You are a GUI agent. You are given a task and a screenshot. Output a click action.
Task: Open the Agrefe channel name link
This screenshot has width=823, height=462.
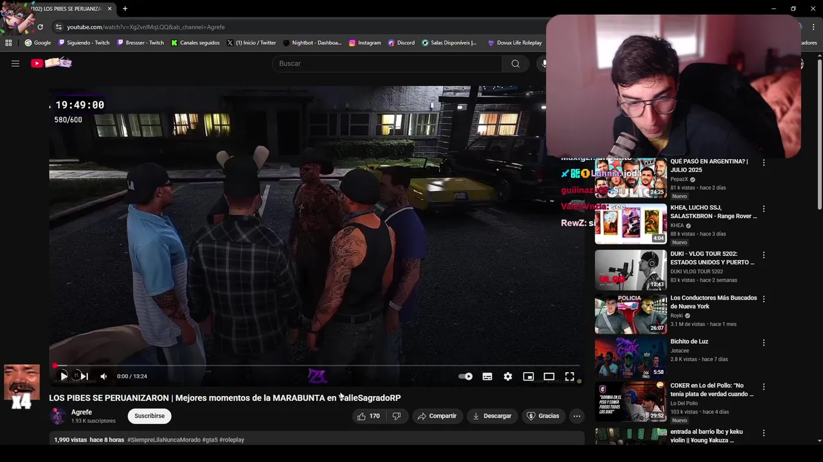[x=82, y=412]
